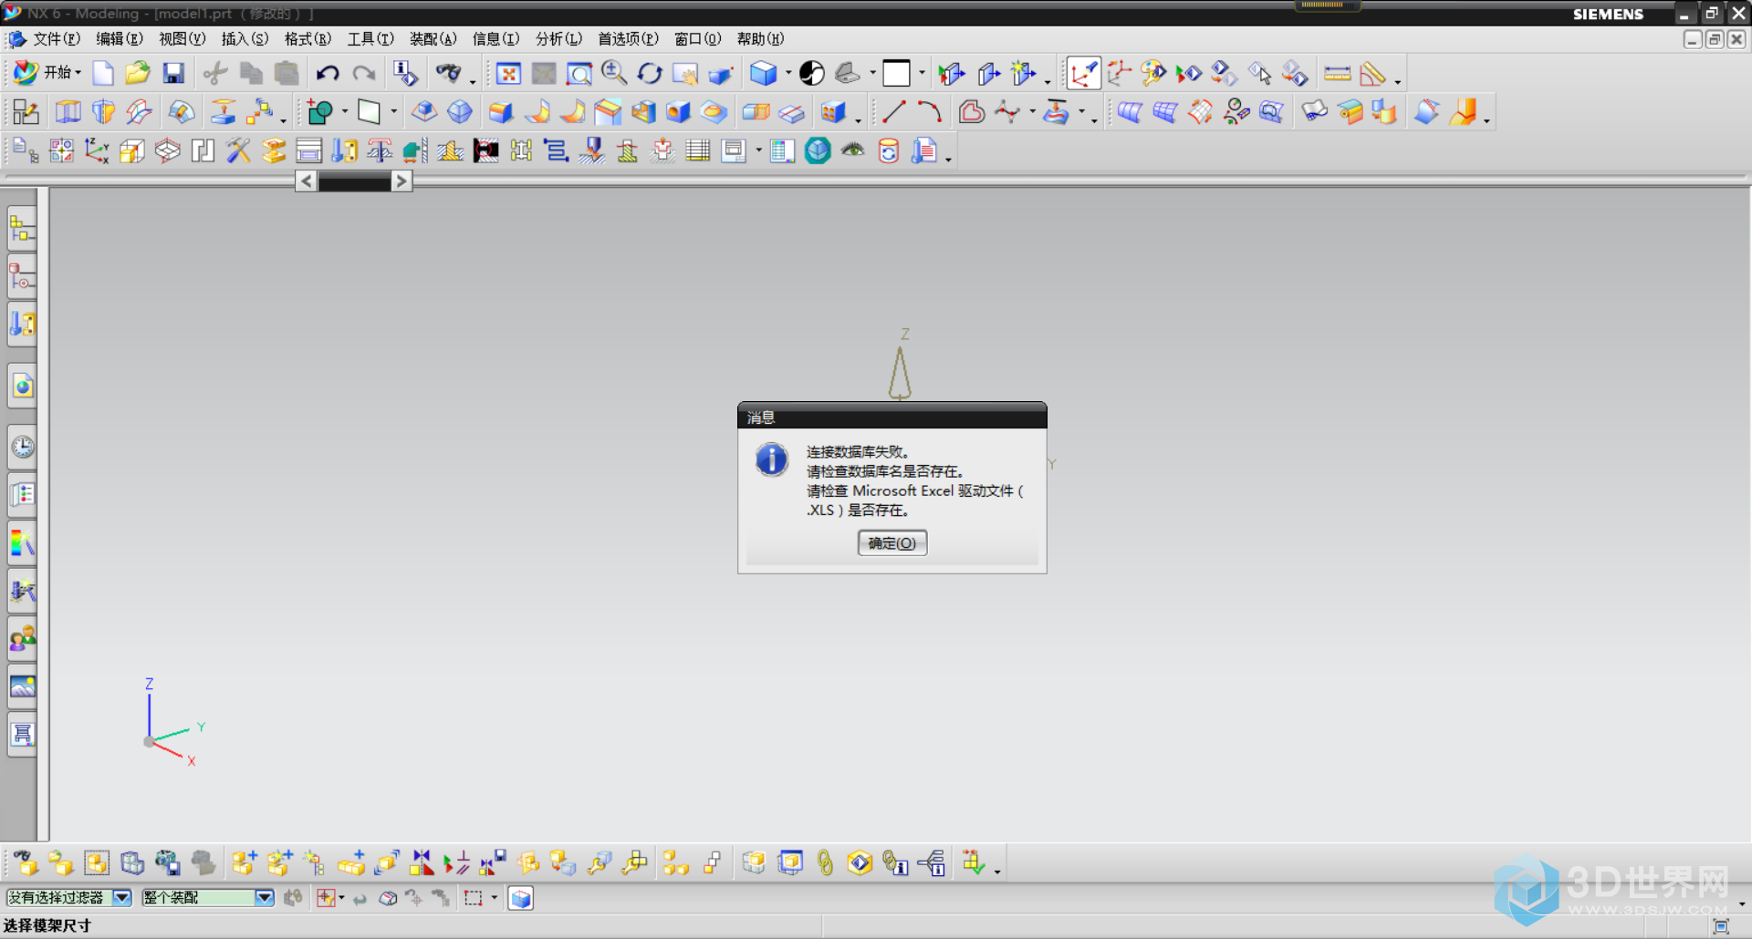Open the 视图(V) menu
This screenshot has height=939, width=1752.
[182, 39]
